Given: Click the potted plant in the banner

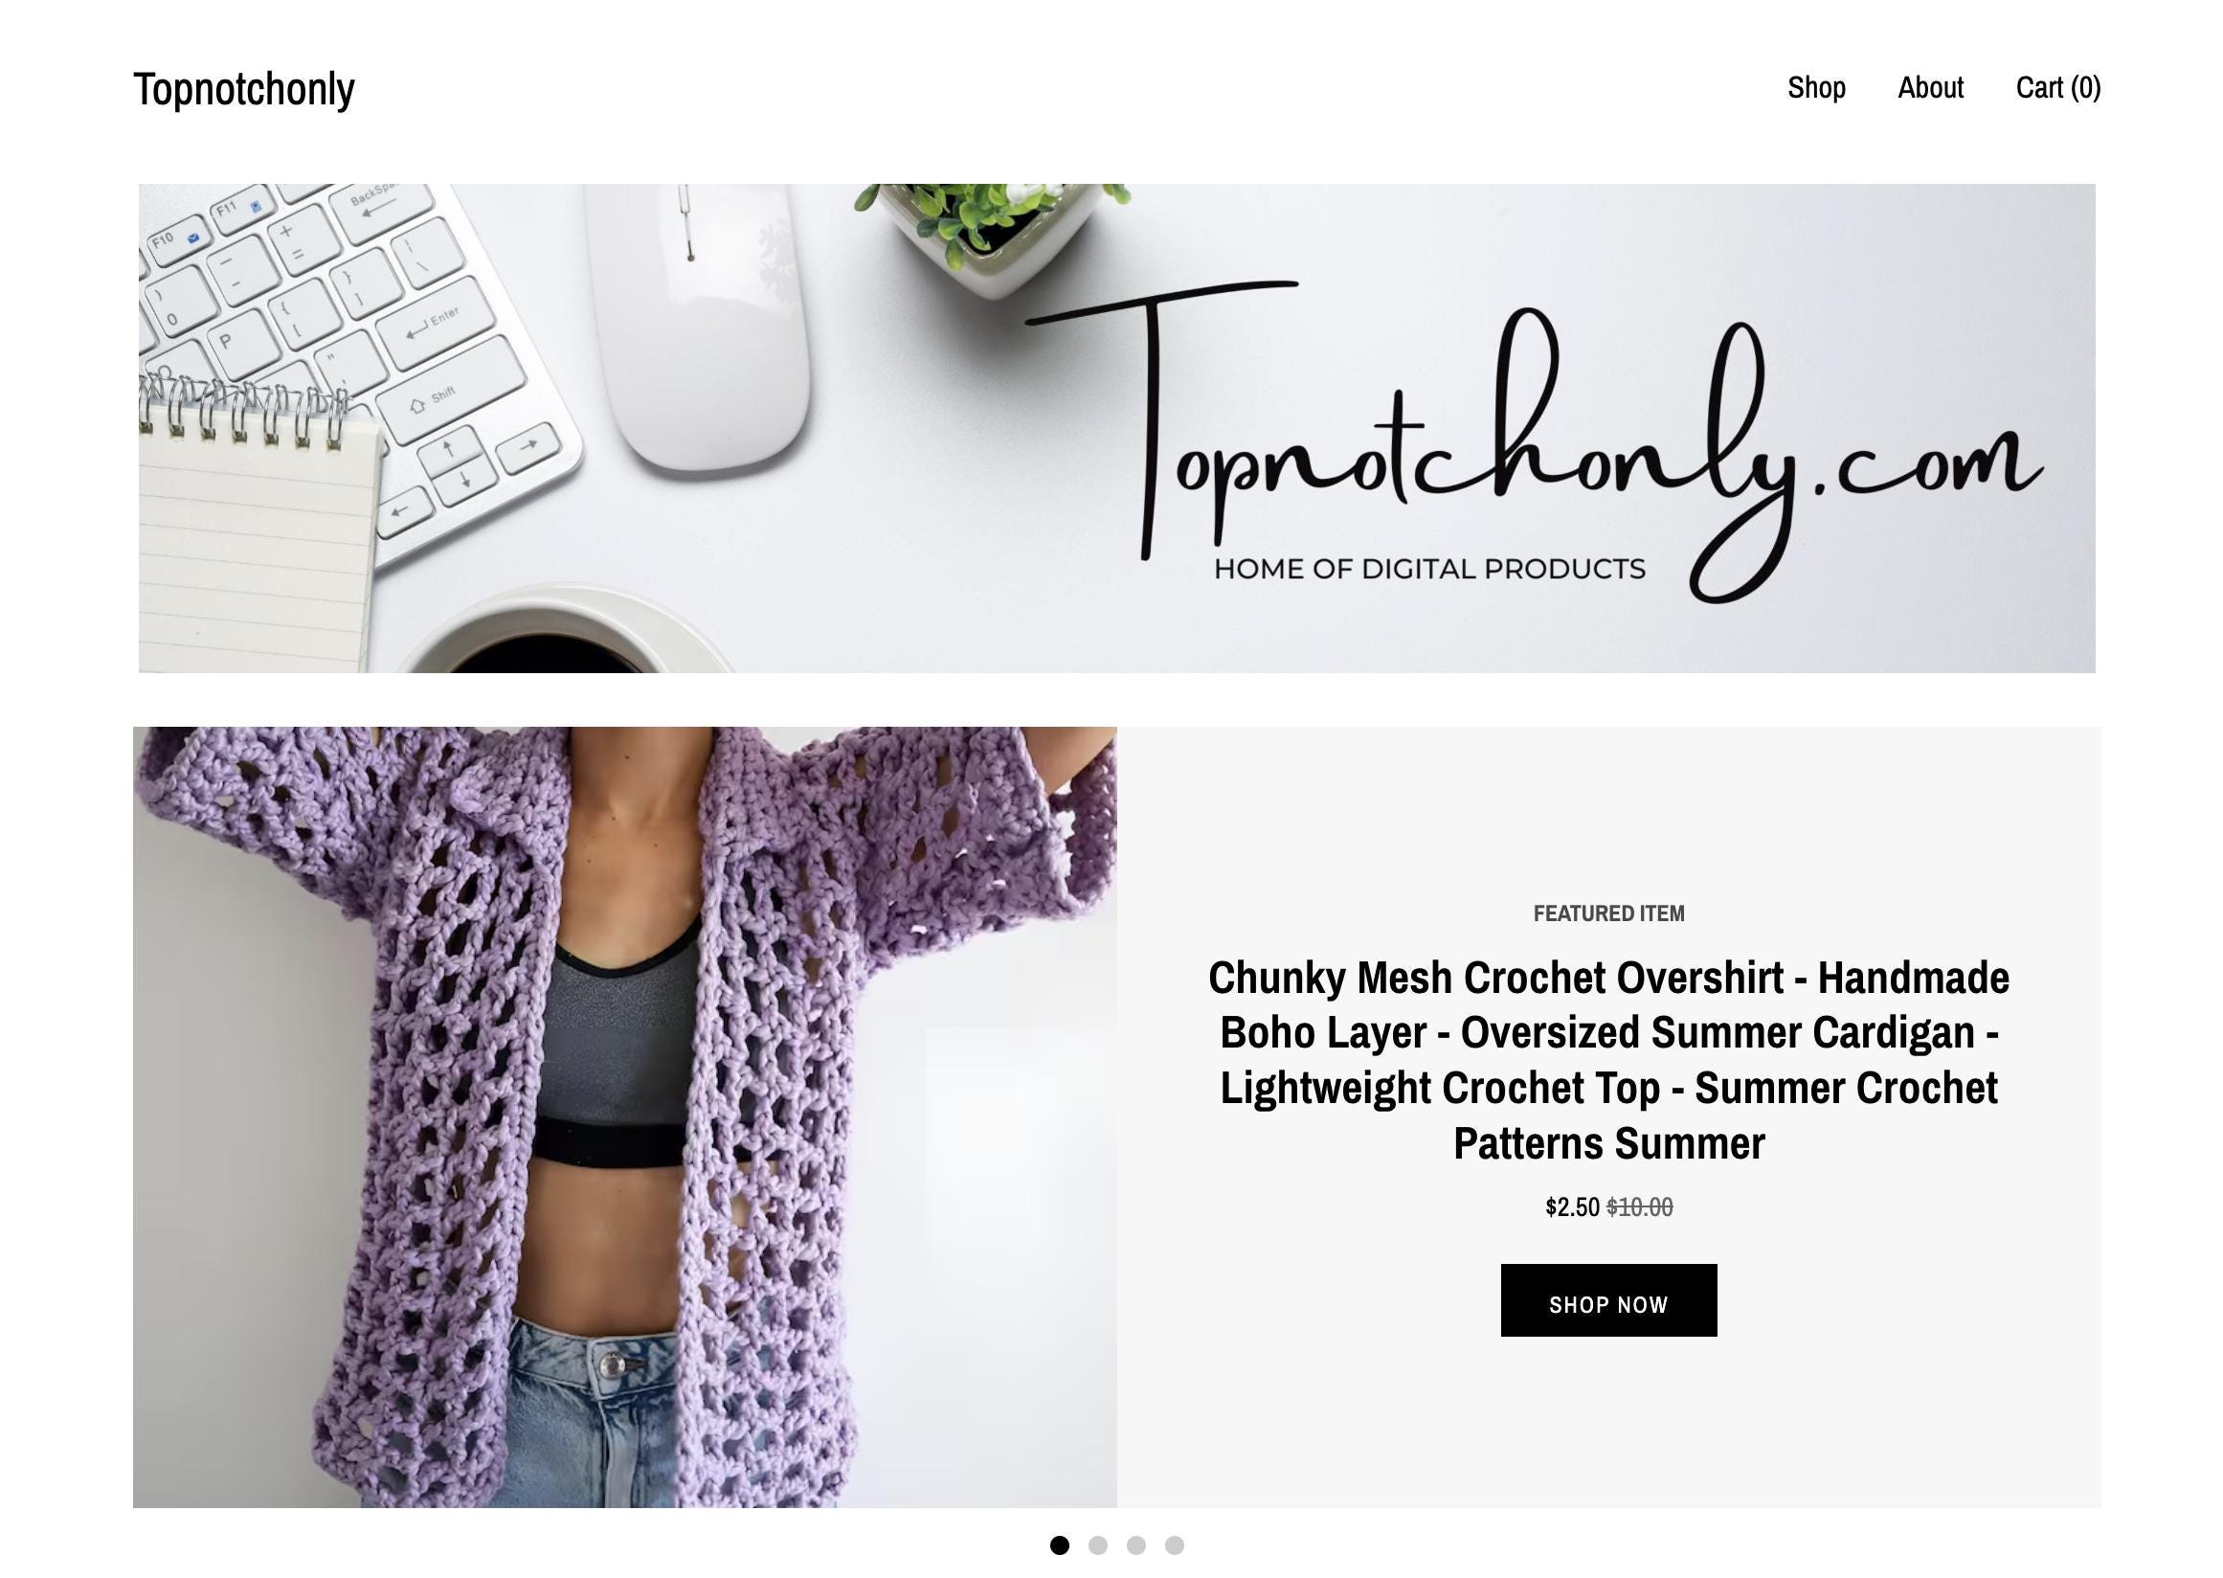Looking at the screenshot, I should click(991, 234).
